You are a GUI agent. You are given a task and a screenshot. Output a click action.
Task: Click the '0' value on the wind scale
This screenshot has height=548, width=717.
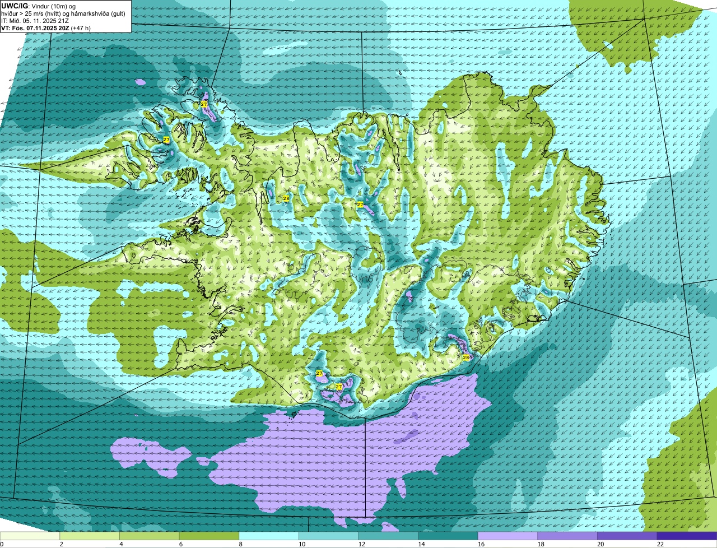[2, 544]
